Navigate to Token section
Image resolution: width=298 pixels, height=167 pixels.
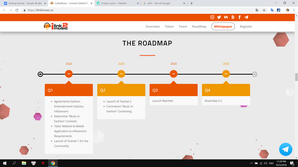click(x=169, y=26)
